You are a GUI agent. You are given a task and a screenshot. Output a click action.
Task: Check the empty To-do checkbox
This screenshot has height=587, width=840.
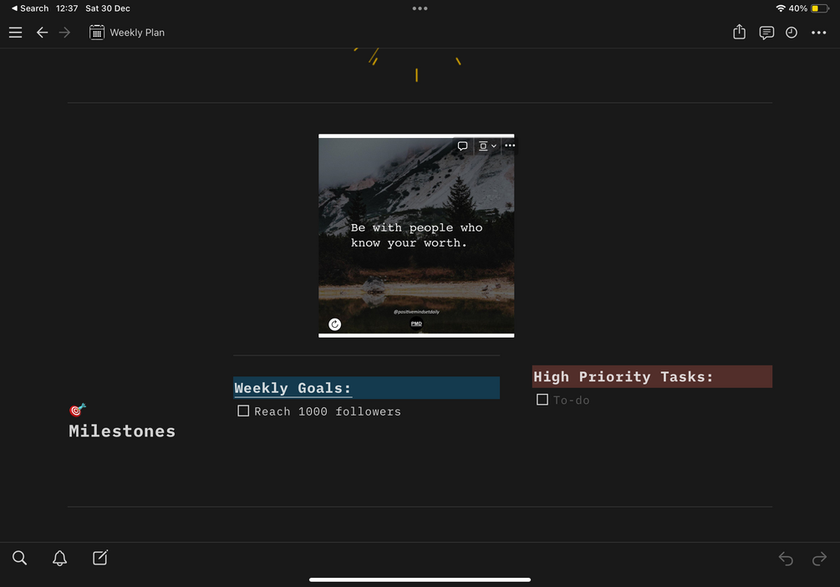(x=542, y=400)
